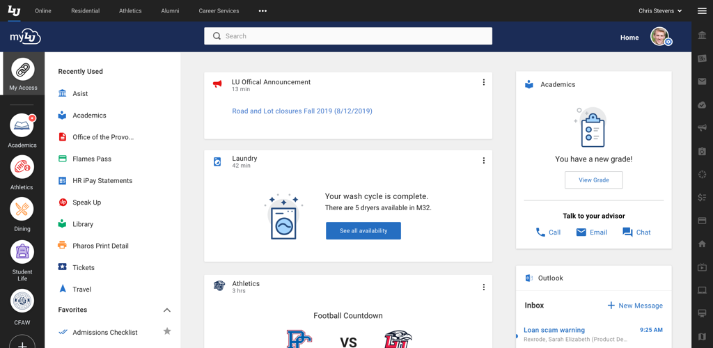This screenshot has height=348, width=713.
Task: Call your advisor
Action: coord(549,232)
